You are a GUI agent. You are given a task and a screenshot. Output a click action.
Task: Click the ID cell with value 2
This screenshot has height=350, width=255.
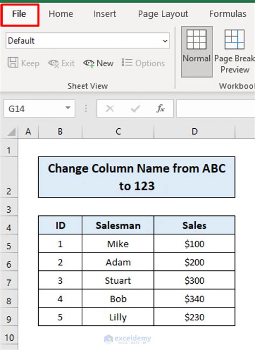click(60, 262)
